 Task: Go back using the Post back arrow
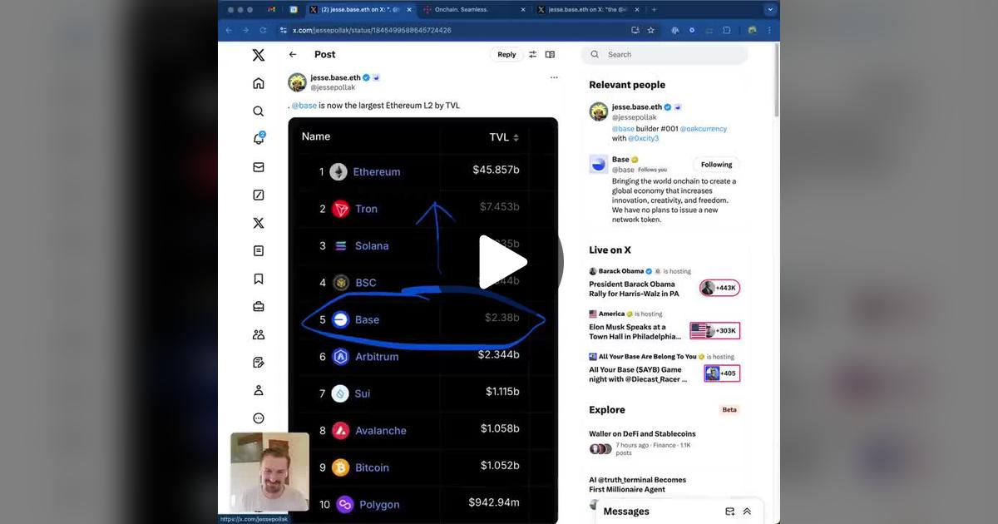coord(293,55)
